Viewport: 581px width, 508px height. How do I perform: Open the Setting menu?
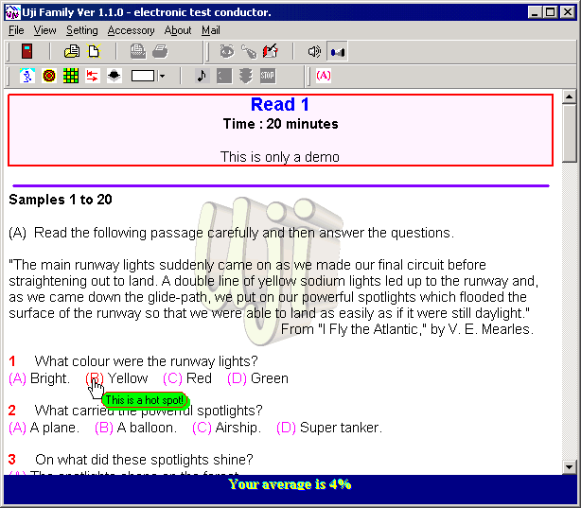[81, 30]
